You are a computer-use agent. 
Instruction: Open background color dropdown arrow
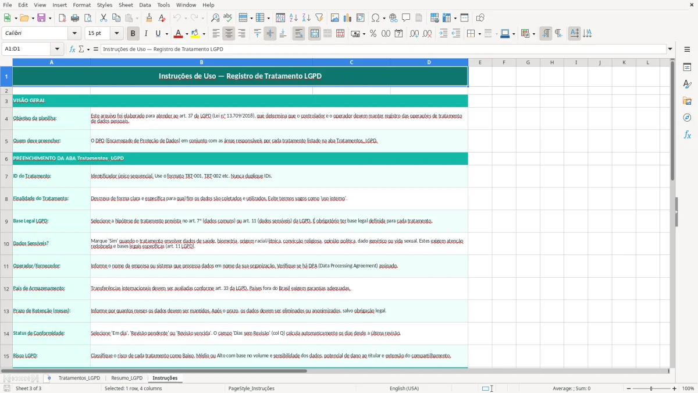click(x=204, y=34)
